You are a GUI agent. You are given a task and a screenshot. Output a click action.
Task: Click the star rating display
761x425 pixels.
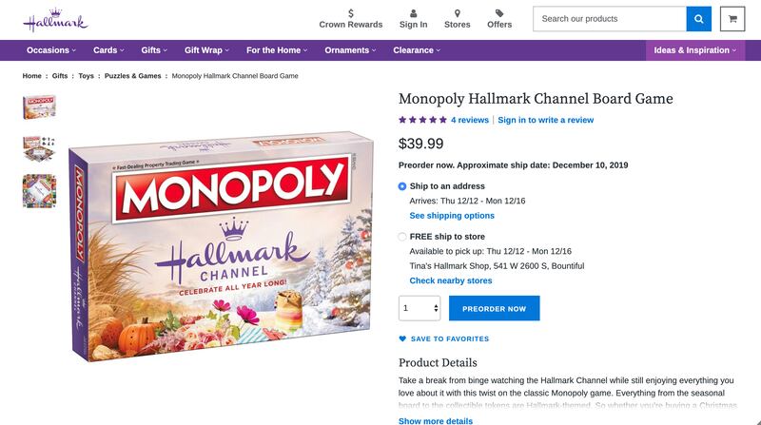(422, 120)
